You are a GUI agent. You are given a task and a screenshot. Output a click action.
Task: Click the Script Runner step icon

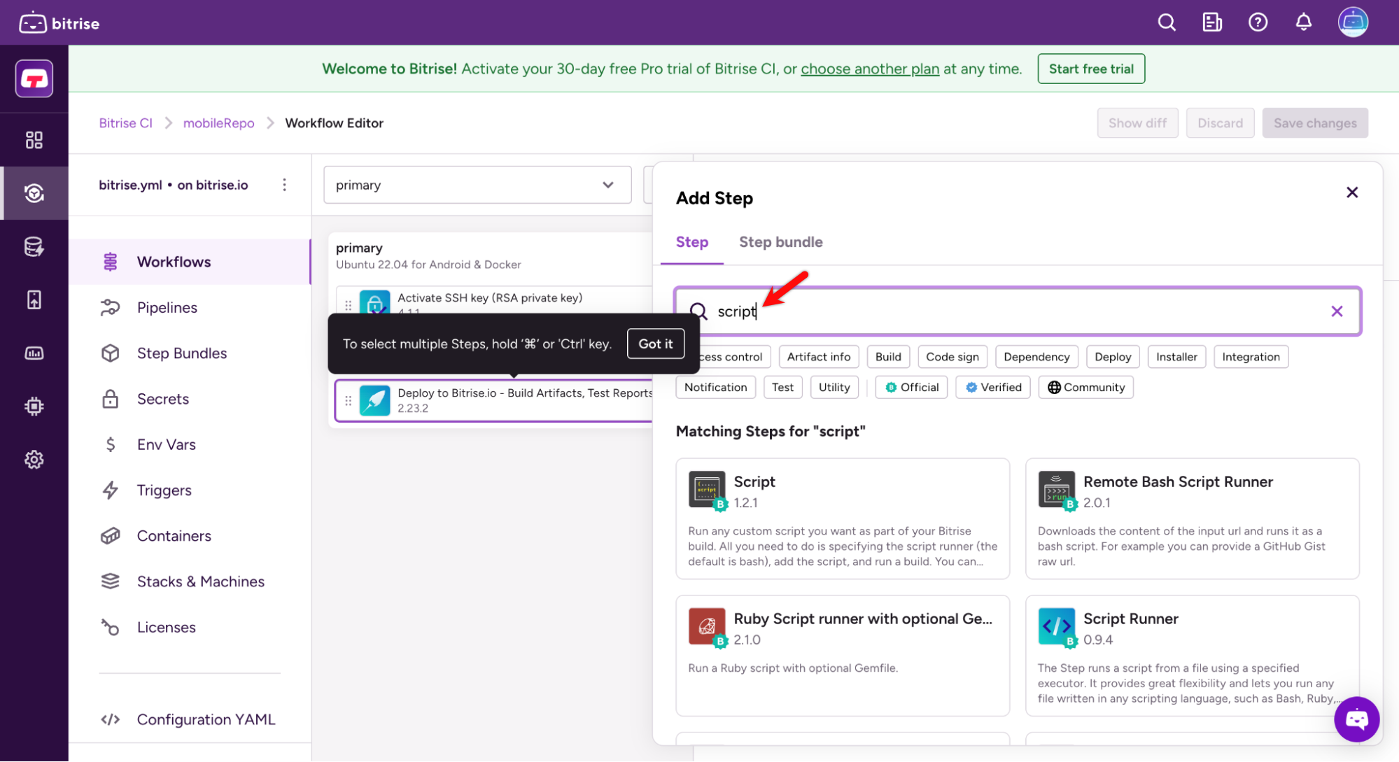tap(1056, 626)
